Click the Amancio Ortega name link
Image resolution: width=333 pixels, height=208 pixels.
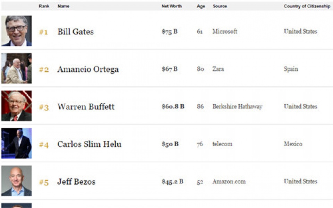coord(88,69)
